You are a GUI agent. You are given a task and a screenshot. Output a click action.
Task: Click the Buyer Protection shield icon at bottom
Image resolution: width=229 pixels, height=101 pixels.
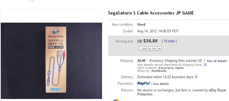pyautogui.click(x=116, y=100)
